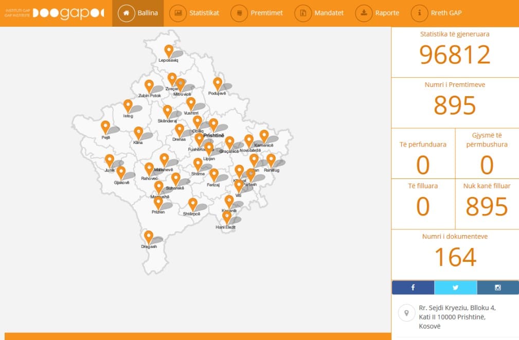
Task: Select the Hani i Elezit marker
Action: coord(226,217)
